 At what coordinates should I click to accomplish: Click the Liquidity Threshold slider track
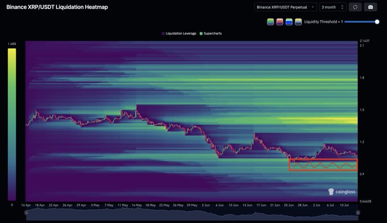click(361, 22)
